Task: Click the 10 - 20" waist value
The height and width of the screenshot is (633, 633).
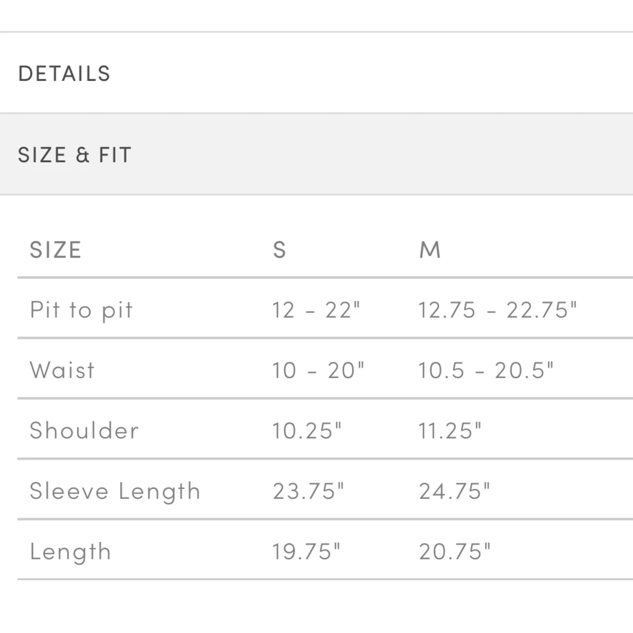Action: (318, 370)
